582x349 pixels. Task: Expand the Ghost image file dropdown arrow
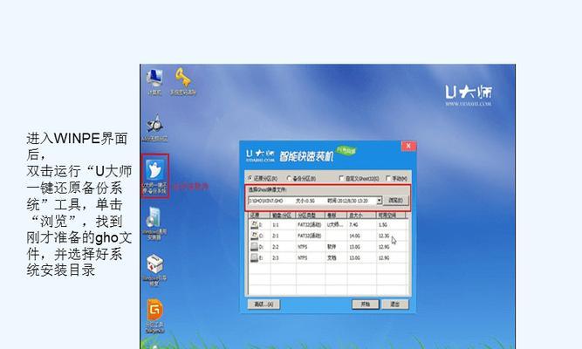tap(379, 201)
